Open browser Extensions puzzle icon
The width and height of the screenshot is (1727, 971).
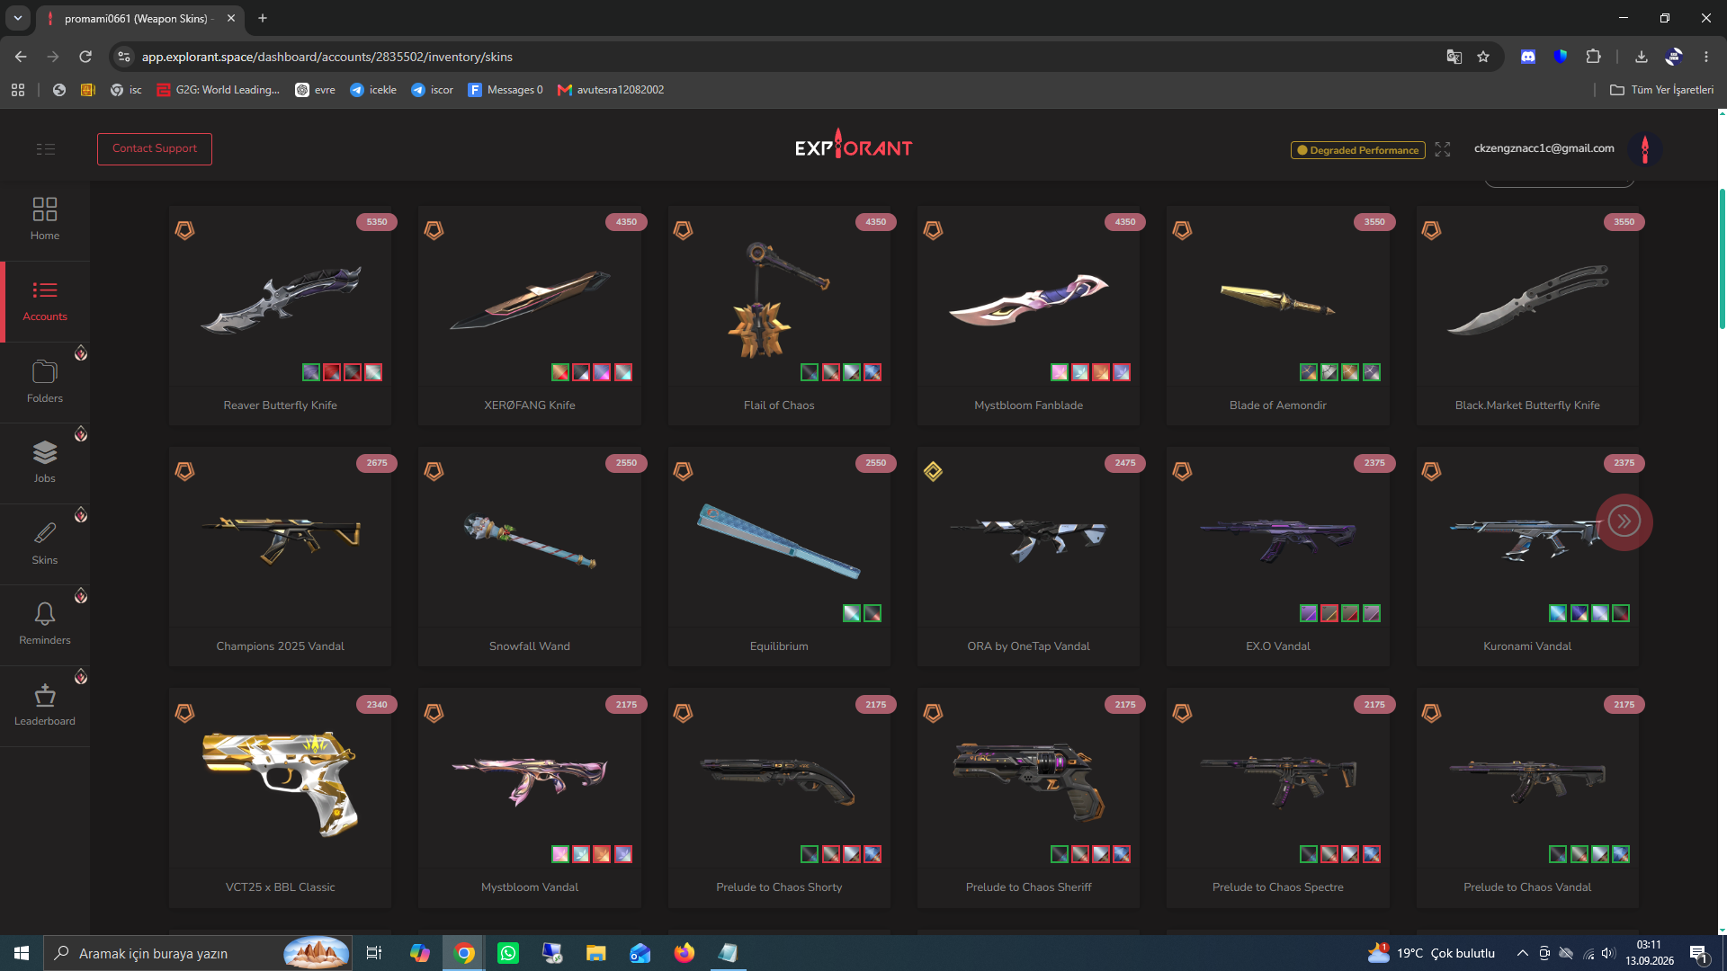(1593, 57)
